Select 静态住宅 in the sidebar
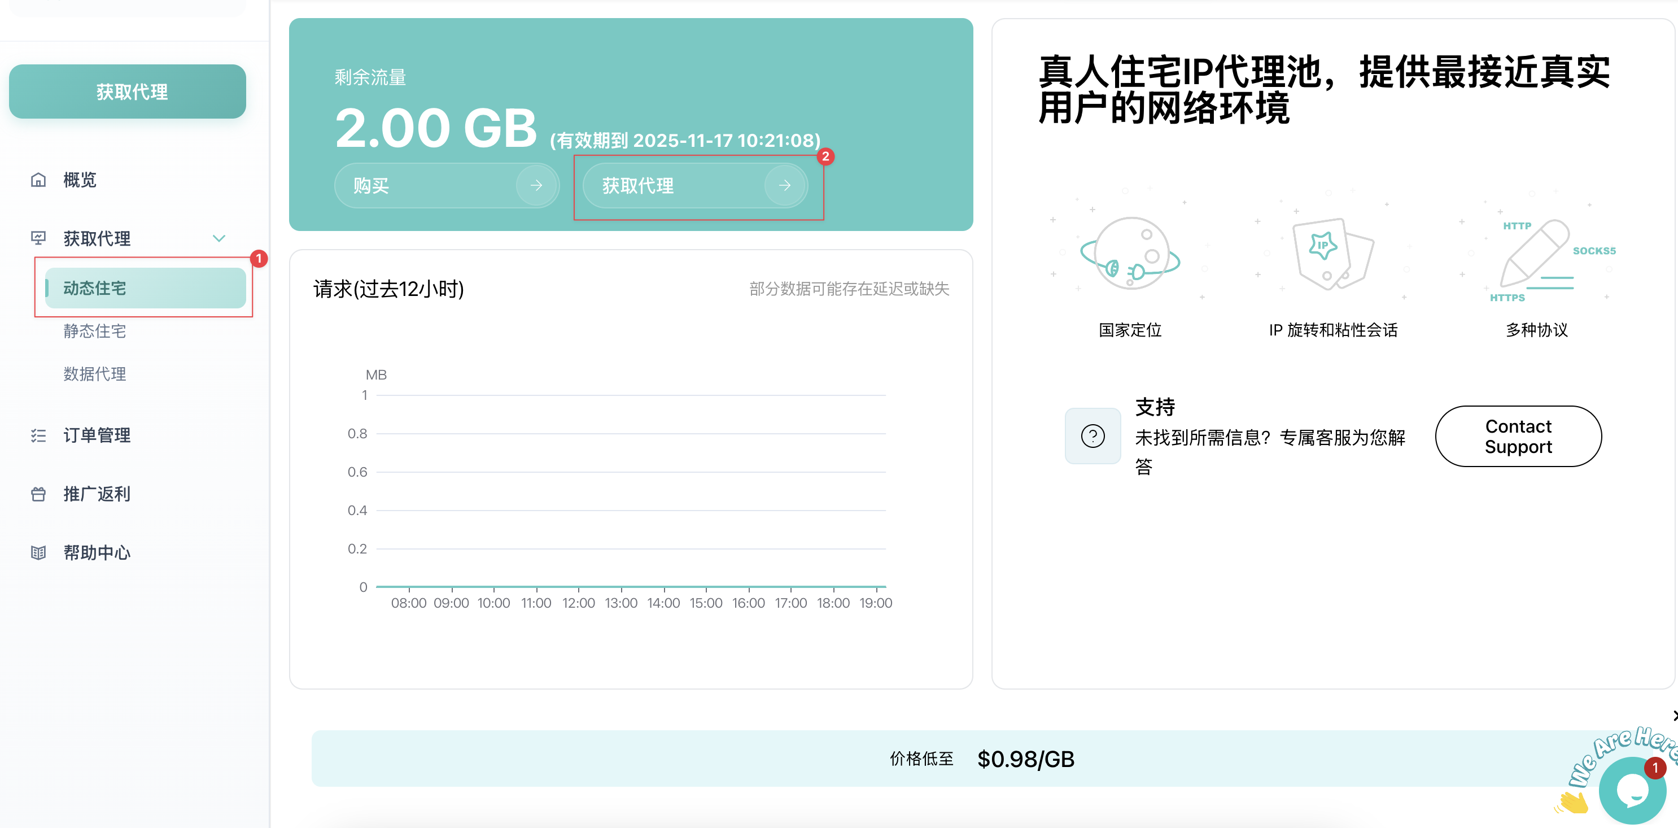Image resolution: width=1678 pixels, height=828 pixels. coord(94,331)
